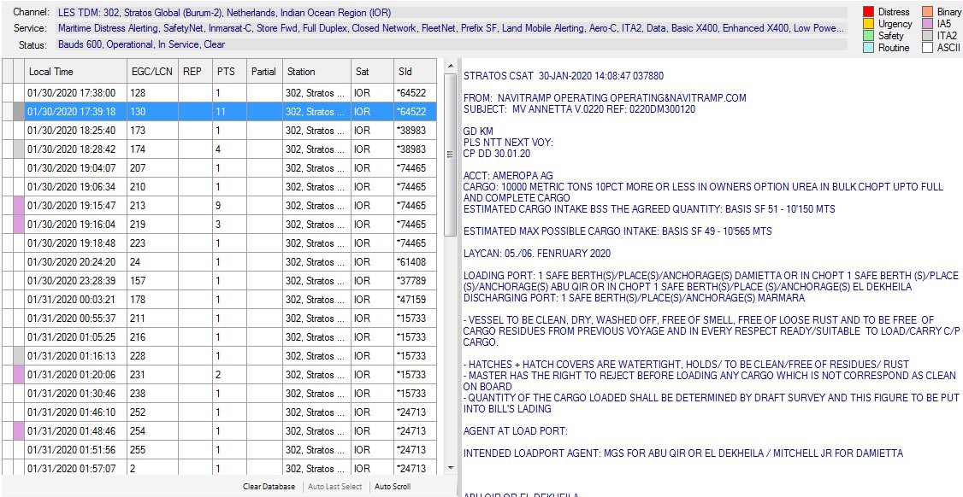Viewport: 963px width, 497px height.
Task: Sort by the EGC/LCN column header
Action: (152, 72)
